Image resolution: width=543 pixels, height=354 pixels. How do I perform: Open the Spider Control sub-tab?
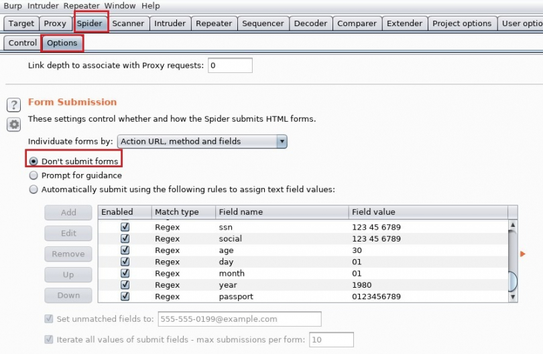[x=23, y=43]
